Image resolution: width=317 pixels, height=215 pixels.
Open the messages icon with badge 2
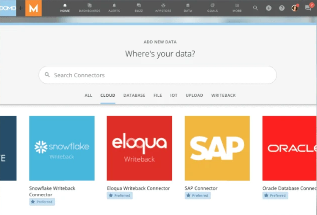point(308,8)
